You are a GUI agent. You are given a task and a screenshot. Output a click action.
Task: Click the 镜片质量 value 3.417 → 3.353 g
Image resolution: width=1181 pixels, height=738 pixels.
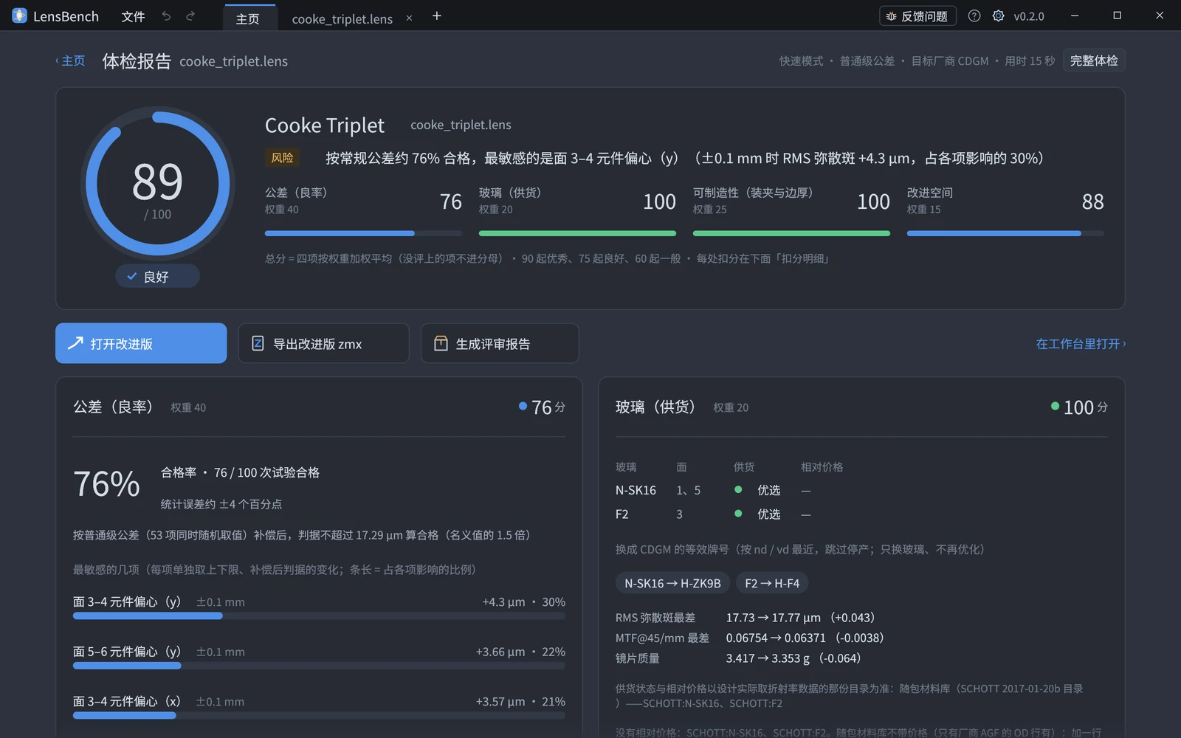tap(793, 658)
